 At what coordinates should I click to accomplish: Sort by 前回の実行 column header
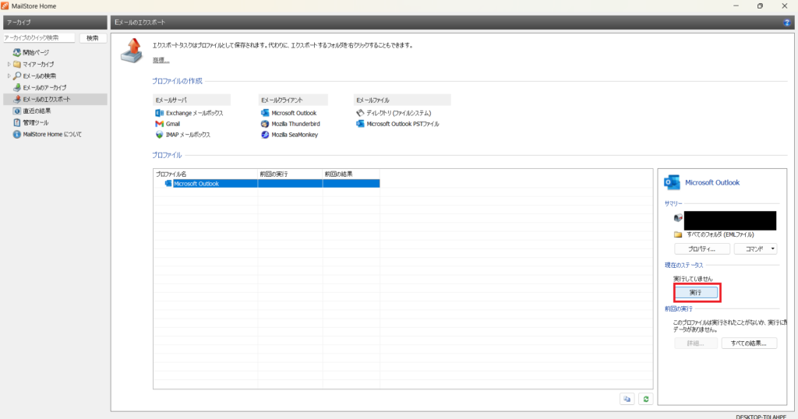pyautogui.click(x=290, y=174)
